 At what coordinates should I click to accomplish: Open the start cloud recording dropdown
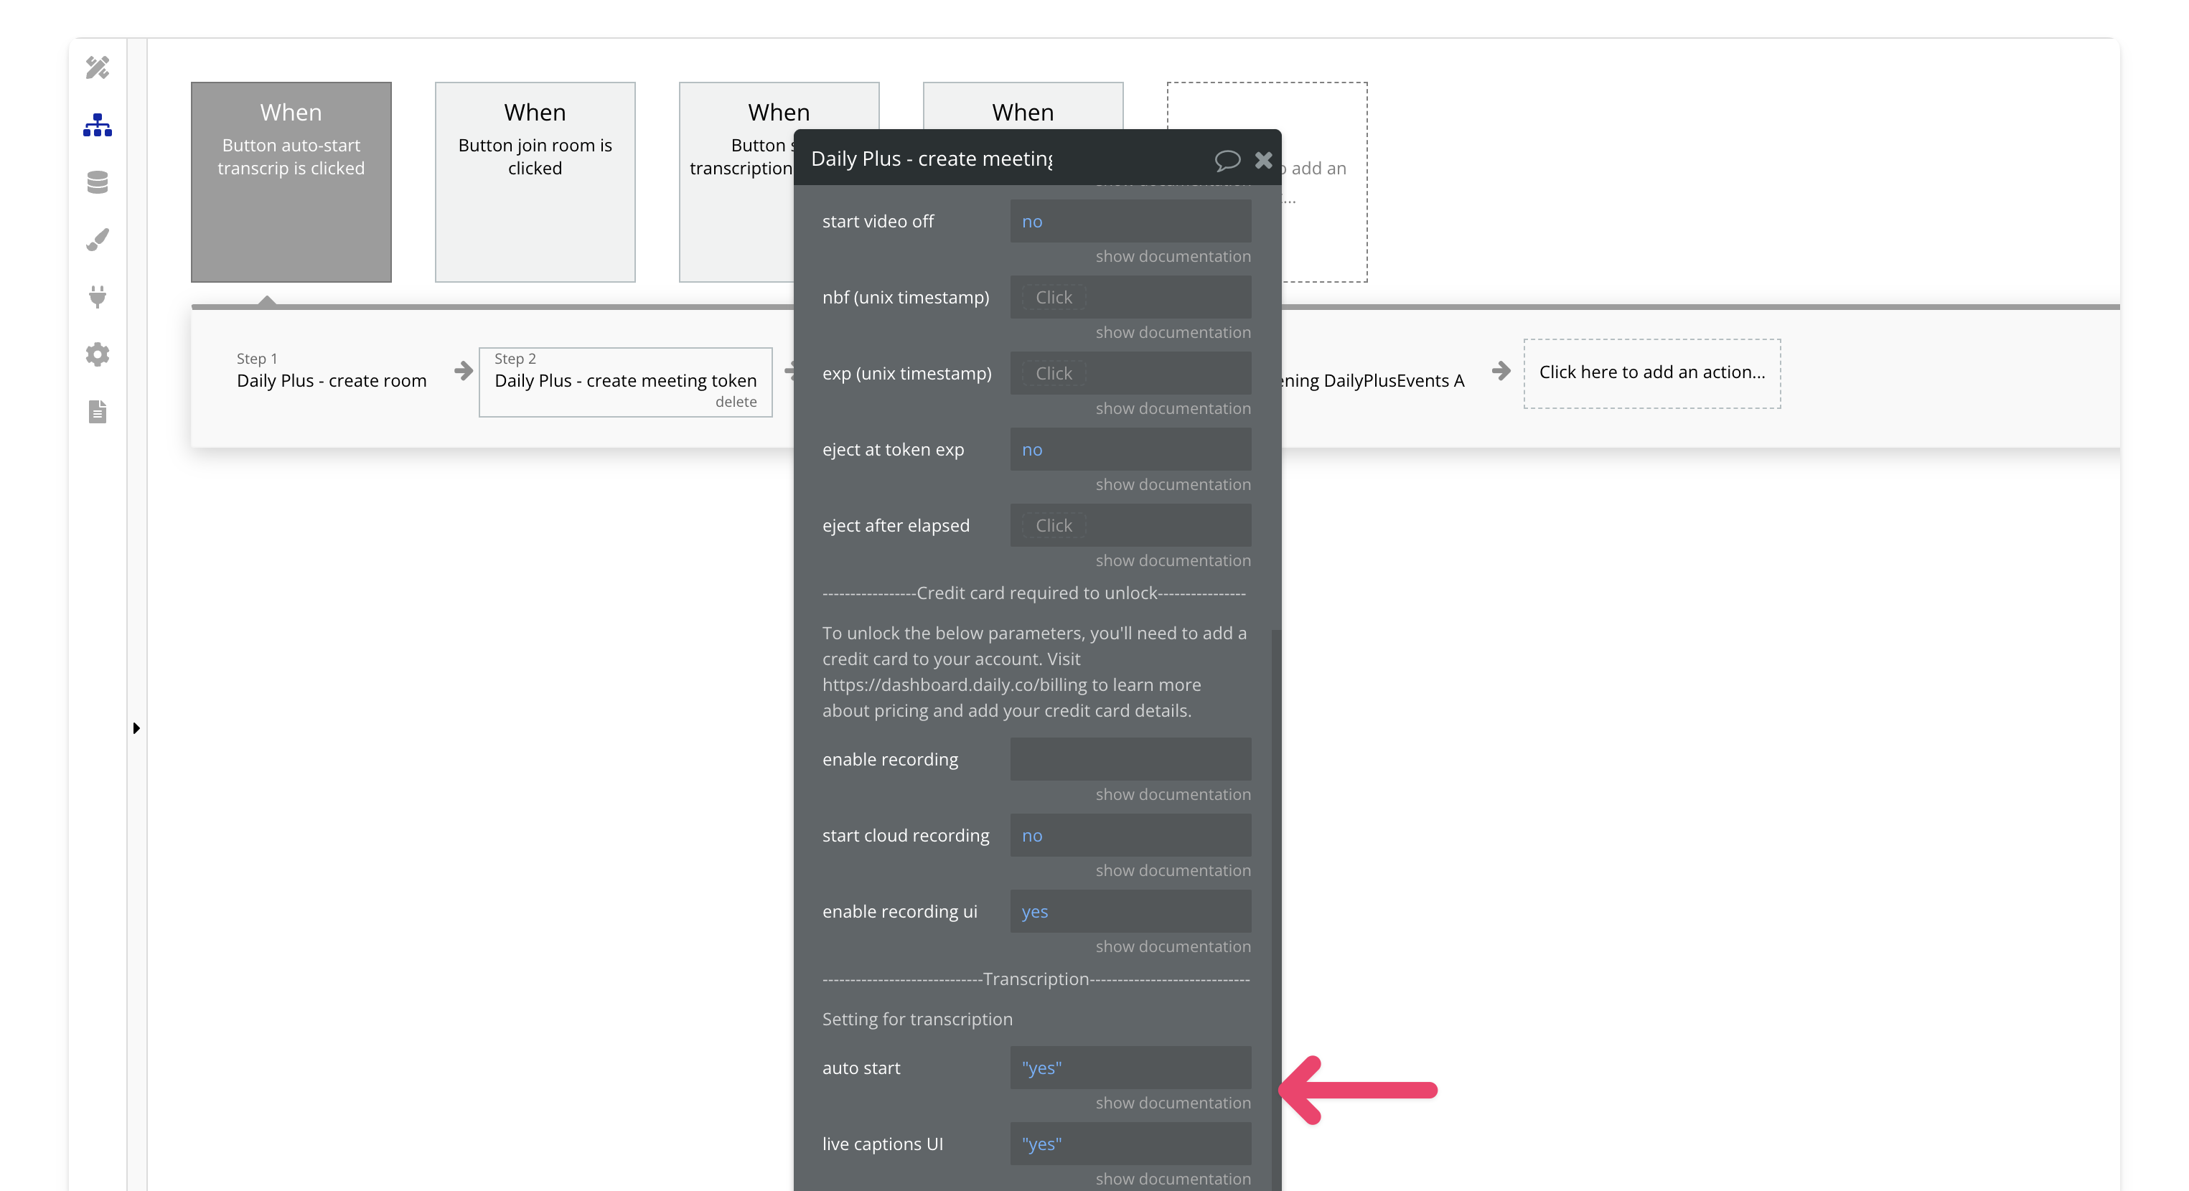(x=1130, y=835)
